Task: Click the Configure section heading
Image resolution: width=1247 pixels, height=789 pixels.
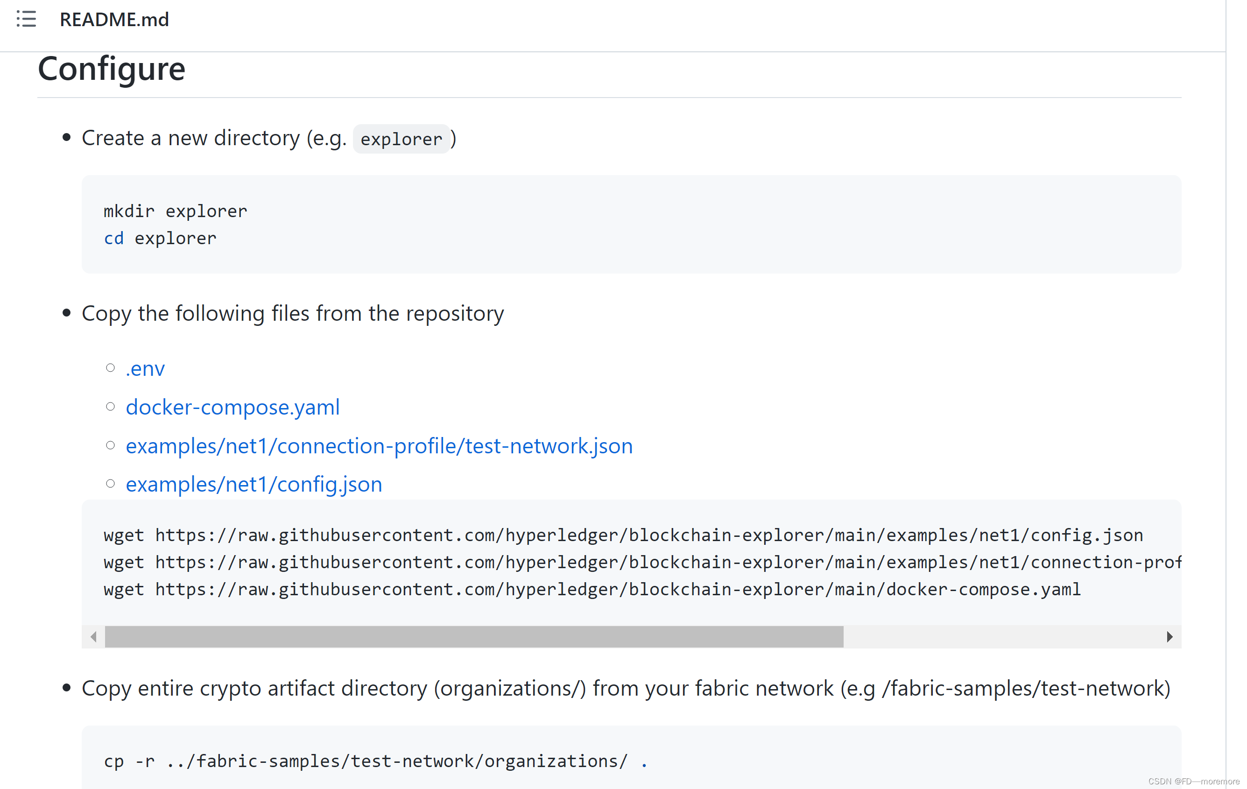Action: pos(111,69)
